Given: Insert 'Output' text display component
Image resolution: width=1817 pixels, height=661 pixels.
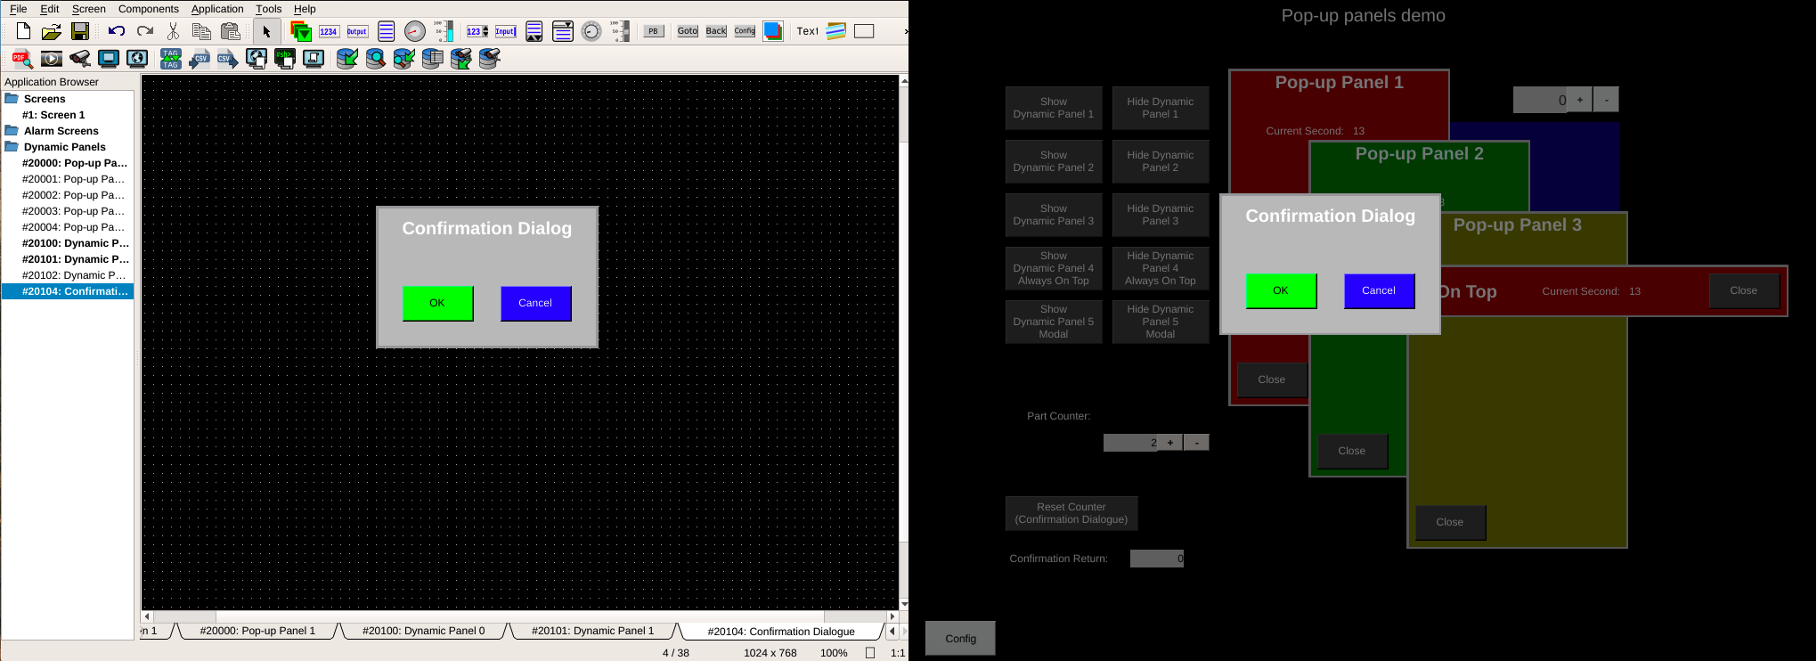Looking at the screenshot, I should [357, 31].
